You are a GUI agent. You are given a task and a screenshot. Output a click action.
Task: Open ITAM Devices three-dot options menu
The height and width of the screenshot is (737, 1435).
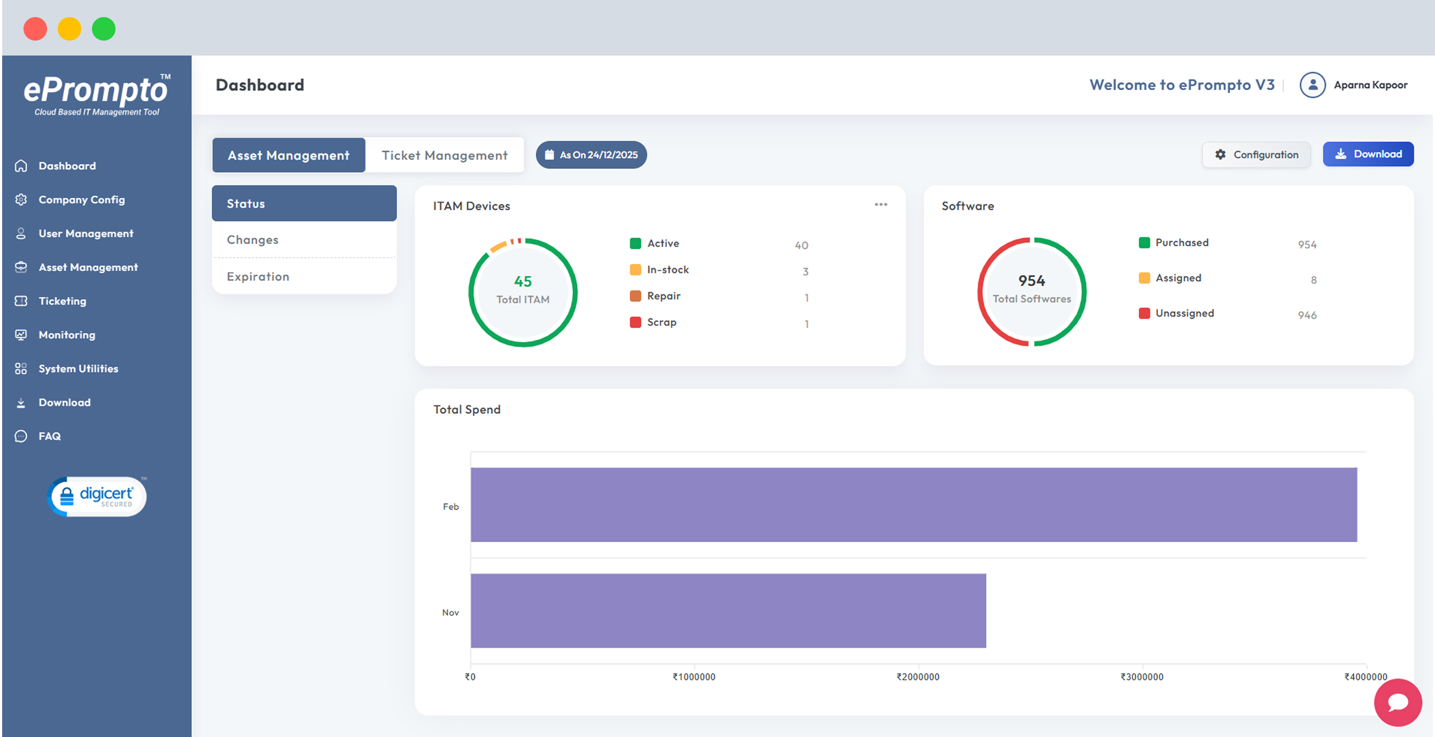880,205
